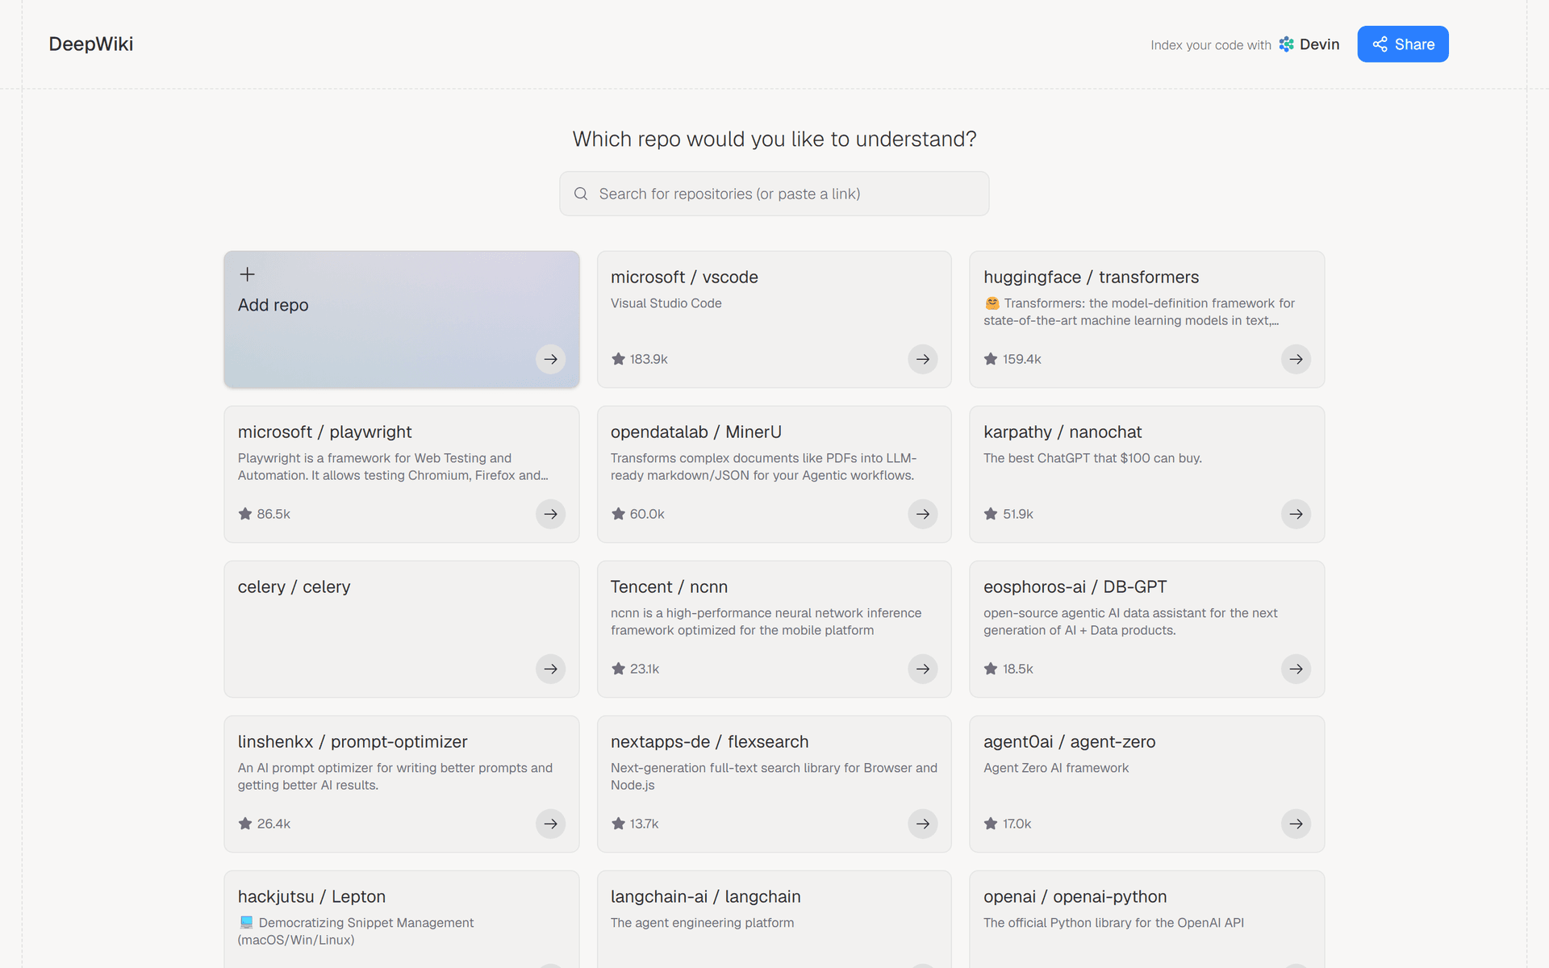
Task: Click the star icon on vscode card
Action: pos(618,359)
